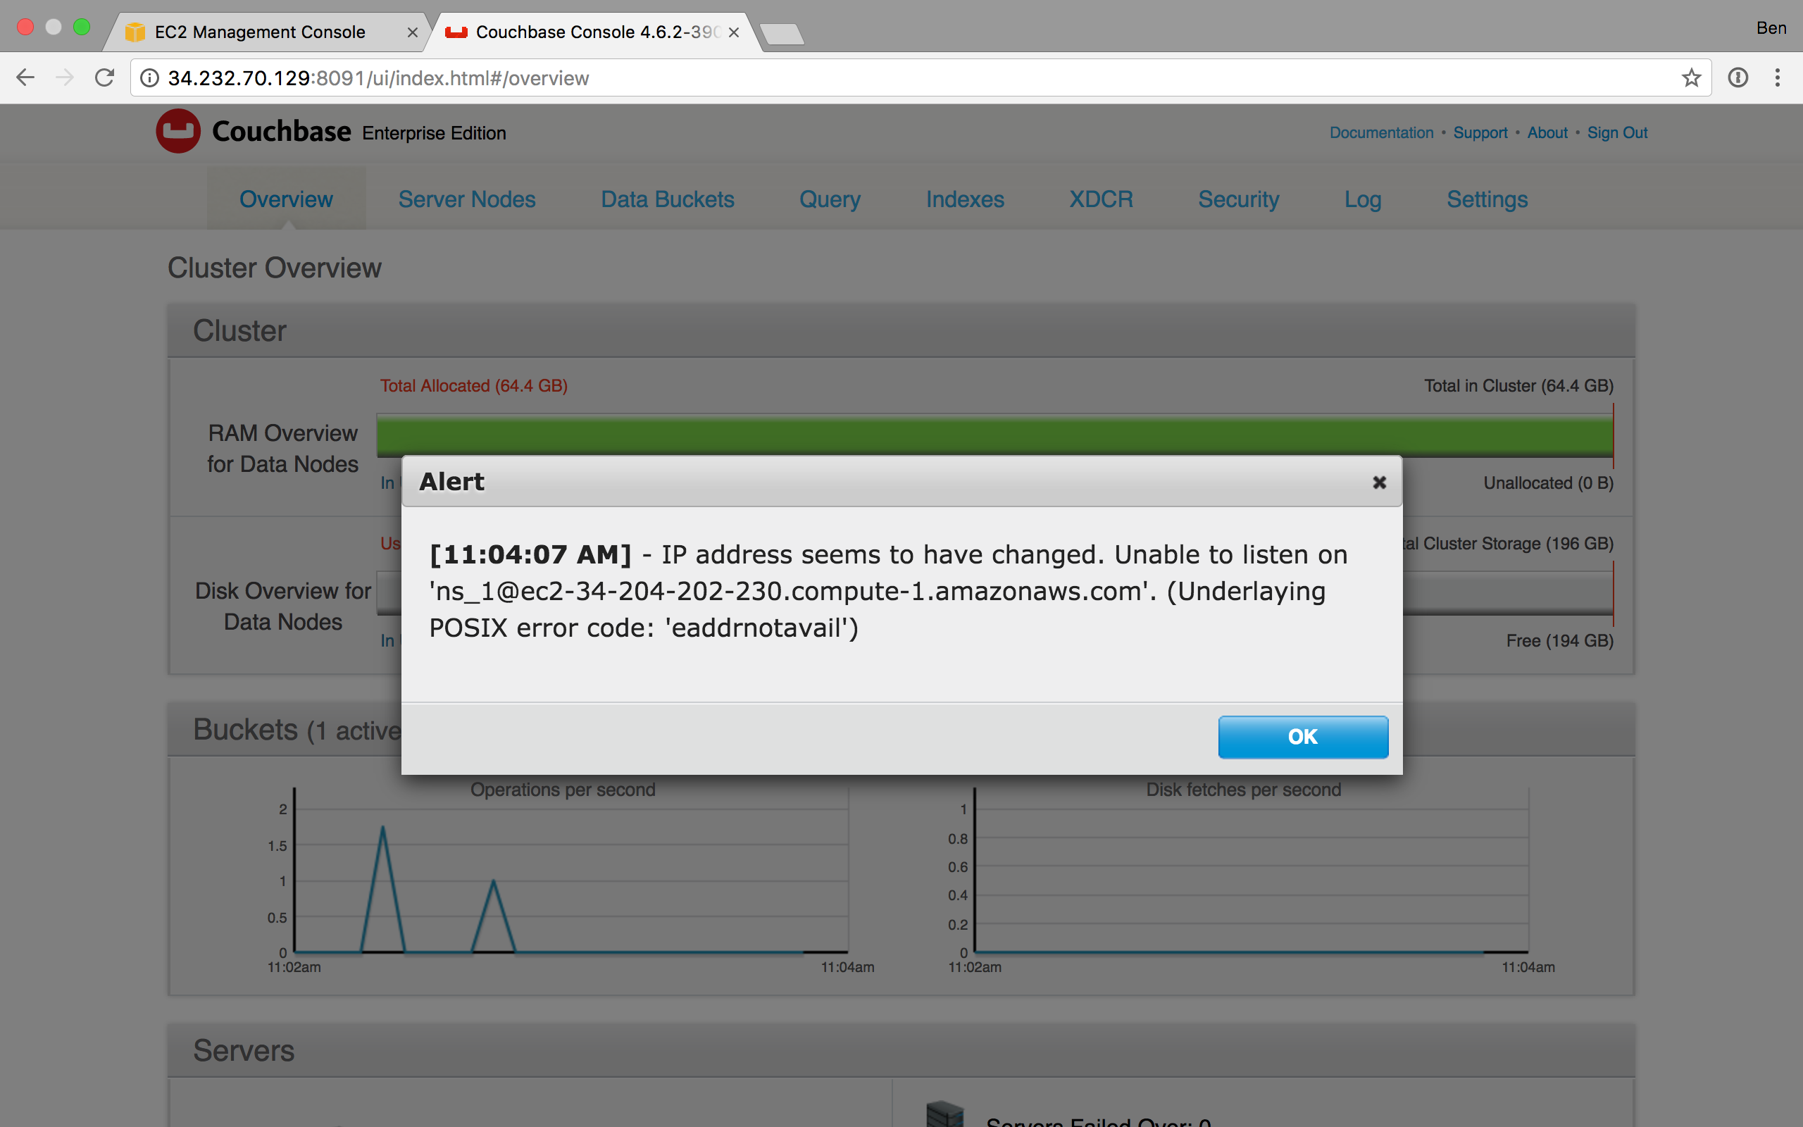Click the green RAM allocation bar
Screen dimensions: 1803x1127
[968, 434]
